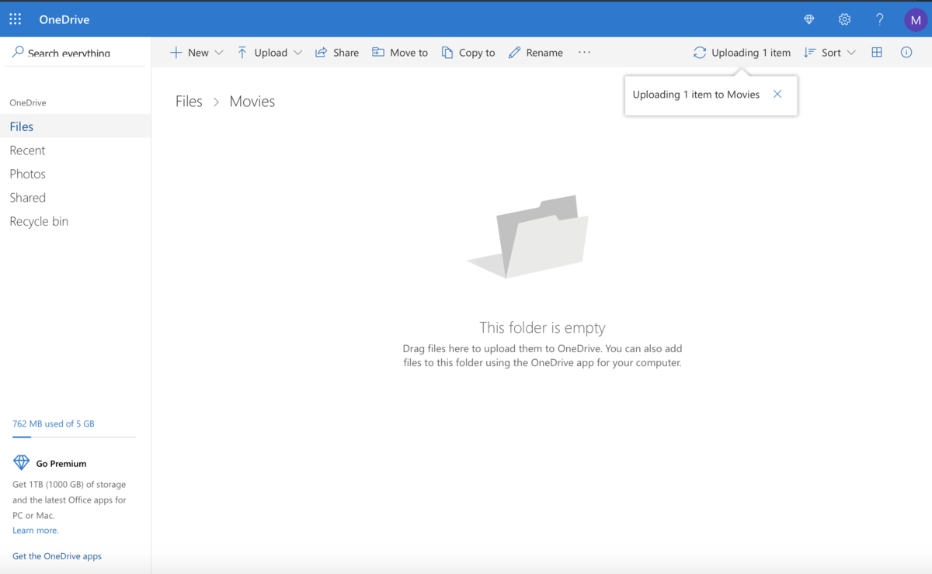Click the upload sync spinner icon
Image resolution: width=932 pixels, height=574 pixels.
click(700, 53)
